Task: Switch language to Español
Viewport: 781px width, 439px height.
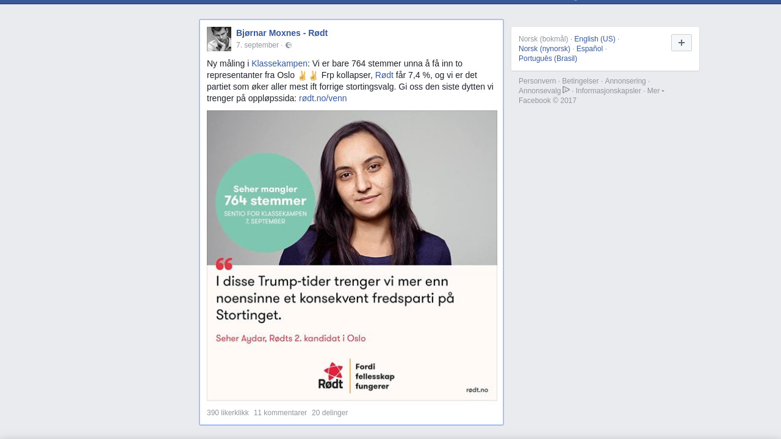Action: tap(589, 49)
